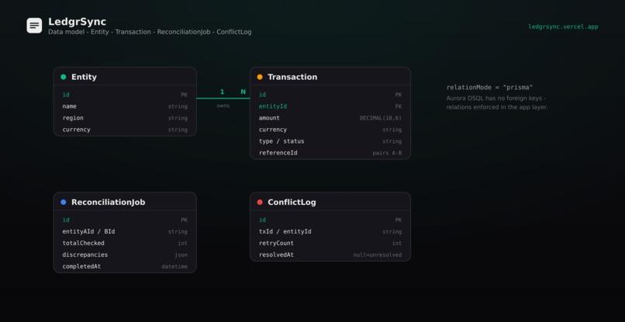The image size is (625, 322).
Task: Select the entityAId / BId field
Action: tap(125, 231)
